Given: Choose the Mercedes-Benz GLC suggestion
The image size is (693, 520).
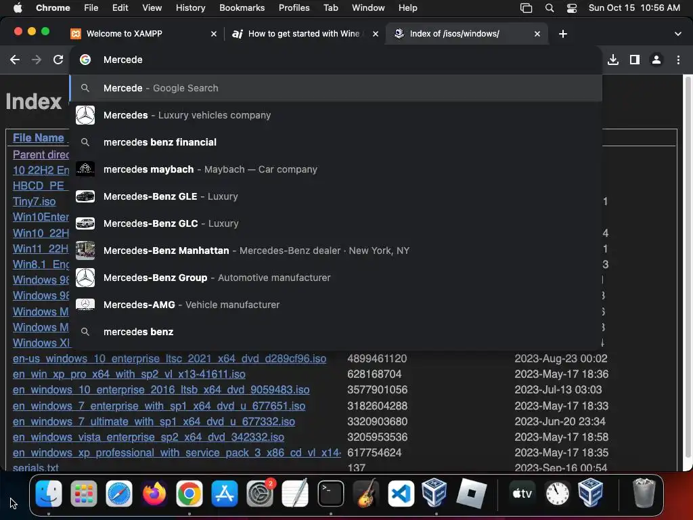Looking at the screenshot, I should pyautogui.click(x=336, y=223).
